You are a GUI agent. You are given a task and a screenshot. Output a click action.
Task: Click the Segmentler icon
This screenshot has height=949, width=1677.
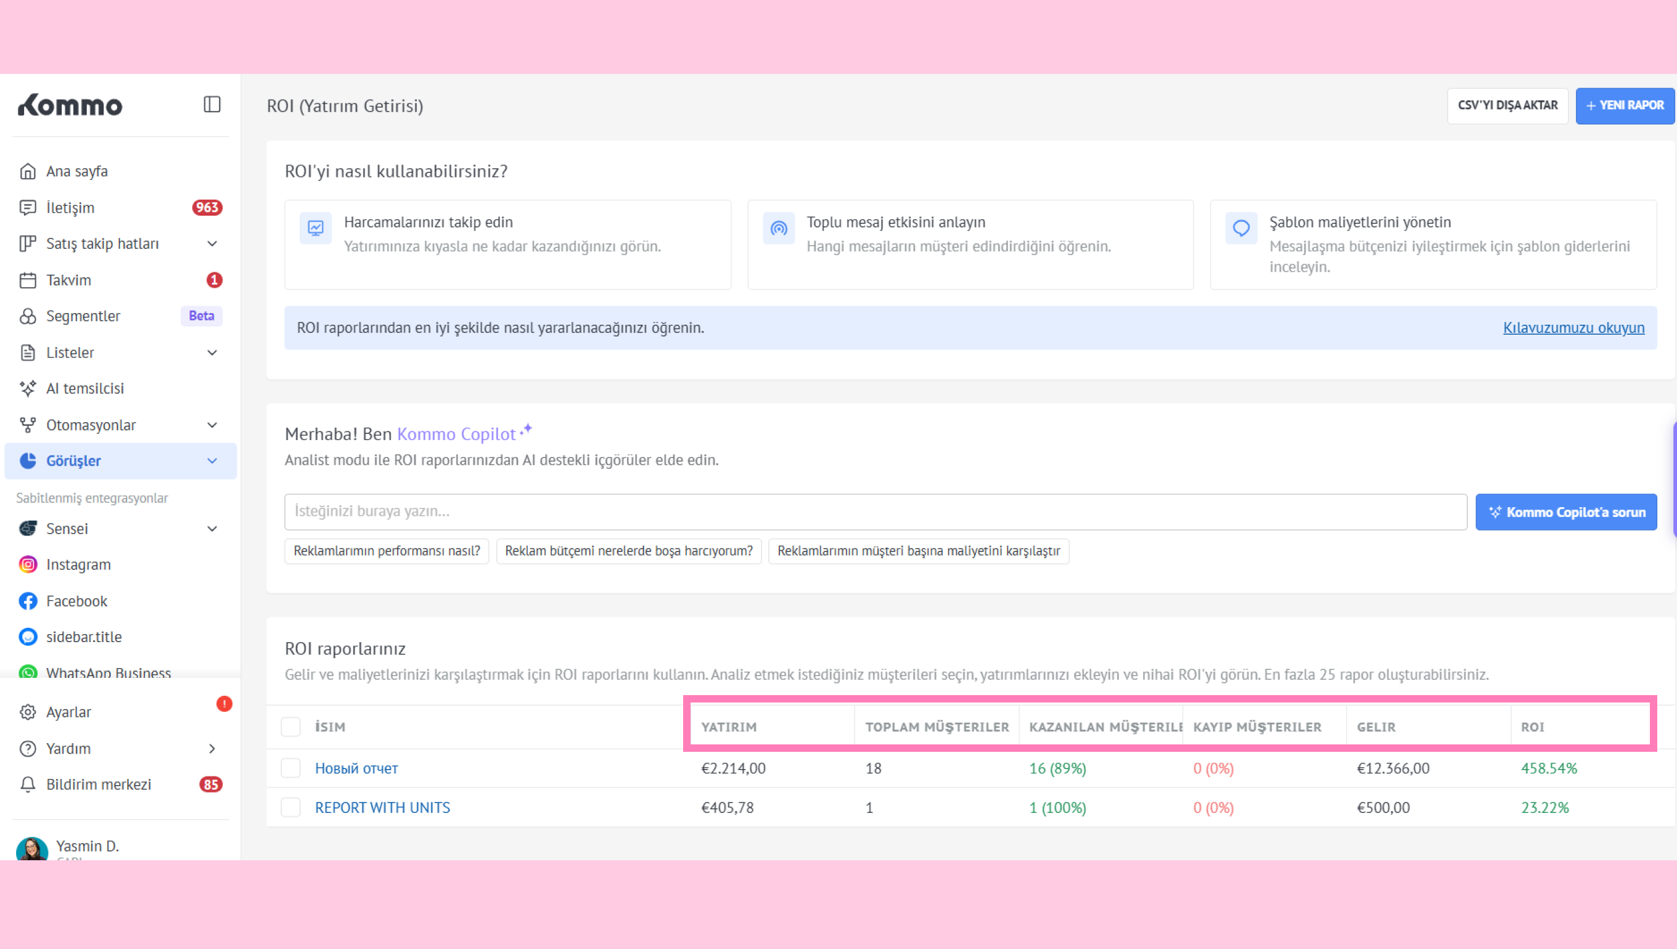[x=27, y=316]
